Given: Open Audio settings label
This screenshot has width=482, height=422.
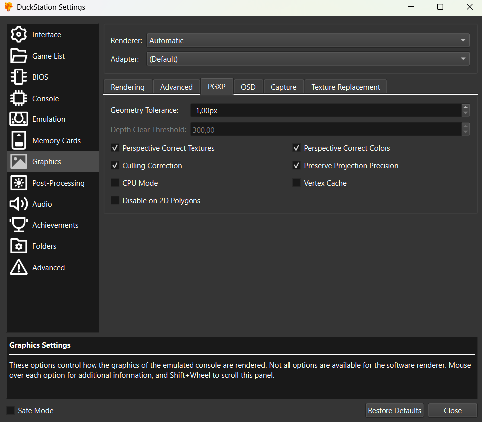Looking at the screenshot, I should coord(42,204).
